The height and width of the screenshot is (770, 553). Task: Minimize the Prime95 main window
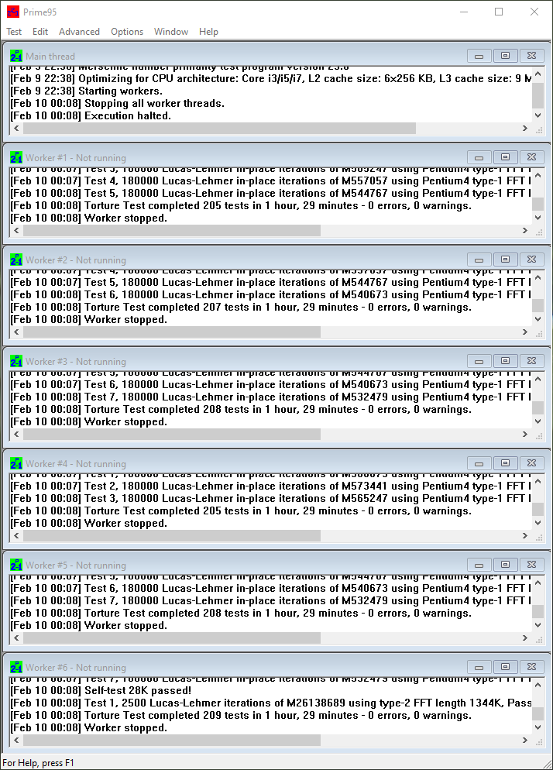[464, 12]
